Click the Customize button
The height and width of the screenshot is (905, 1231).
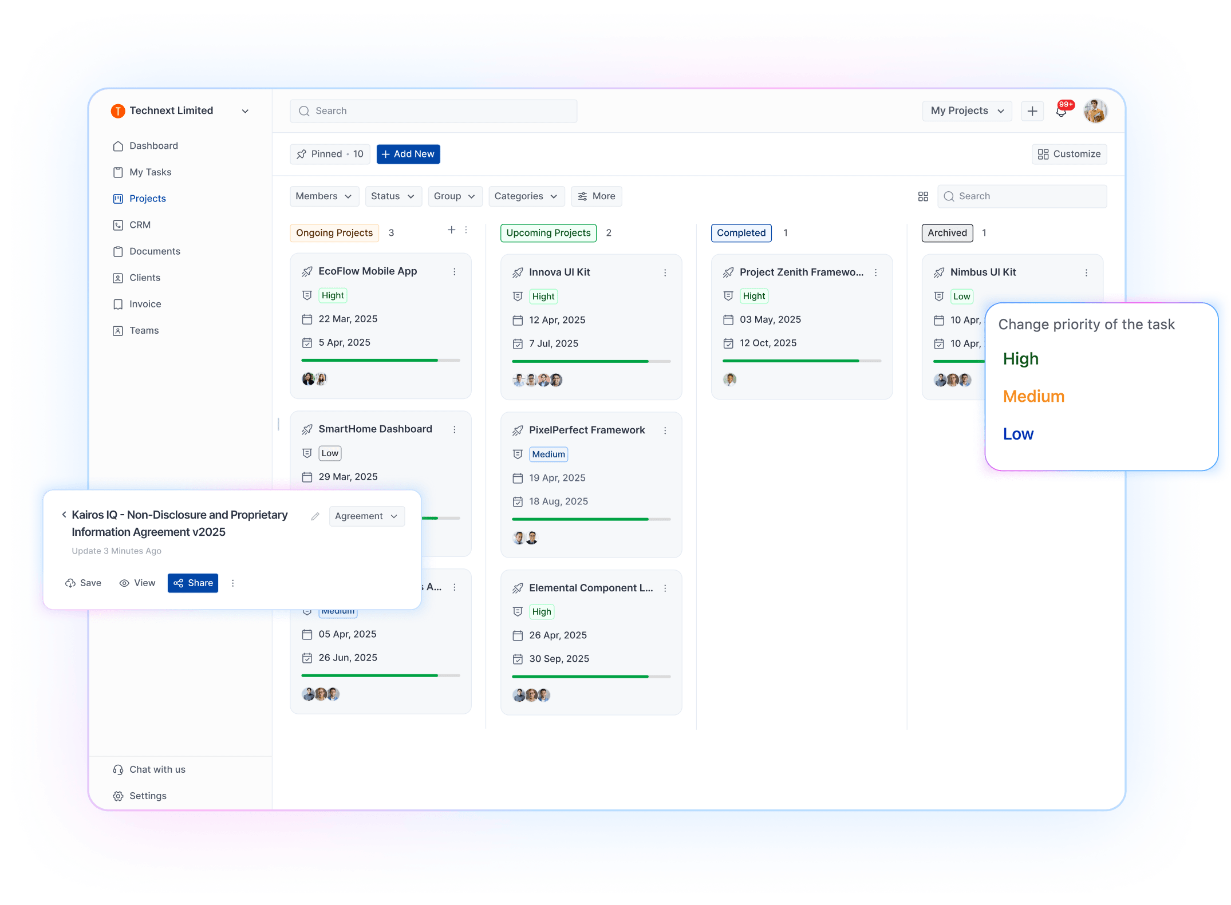pyautogui.click(x=1069, y=154)
